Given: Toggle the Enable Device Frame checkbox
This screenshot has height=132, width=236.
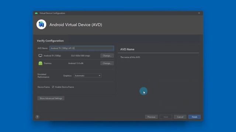Looking at the screenshot, I should 53,87.
